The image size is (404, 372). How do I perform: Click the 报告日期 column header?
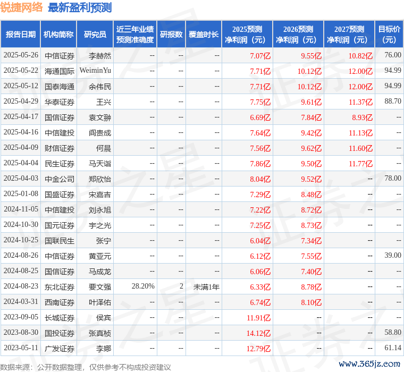(x=20, y=34)
